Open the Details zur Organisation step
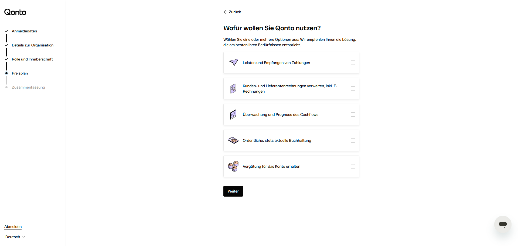Viewport: 518px width, 246px height. point(33,45)
